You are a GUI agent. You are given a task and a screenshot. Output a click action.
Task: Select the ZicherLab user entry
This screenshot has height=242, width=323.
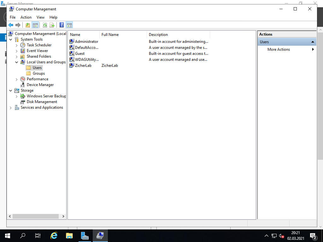[83, 66]
